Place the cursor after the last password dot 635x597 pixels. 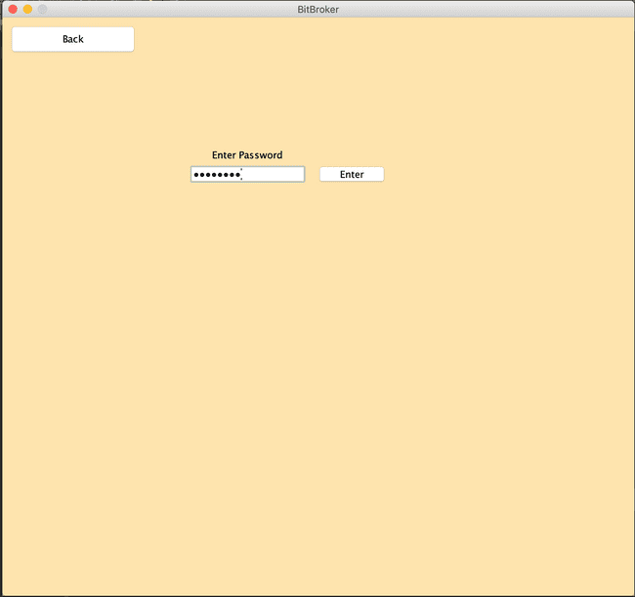pyautogui.click(x=242, y=174)
